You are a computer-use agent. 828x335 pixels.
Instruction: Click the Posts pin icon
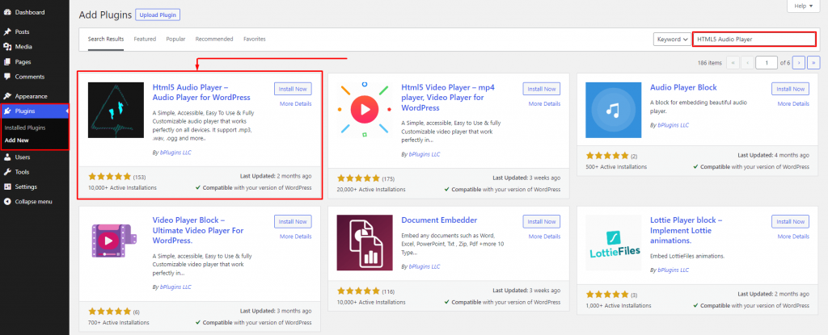7,31
